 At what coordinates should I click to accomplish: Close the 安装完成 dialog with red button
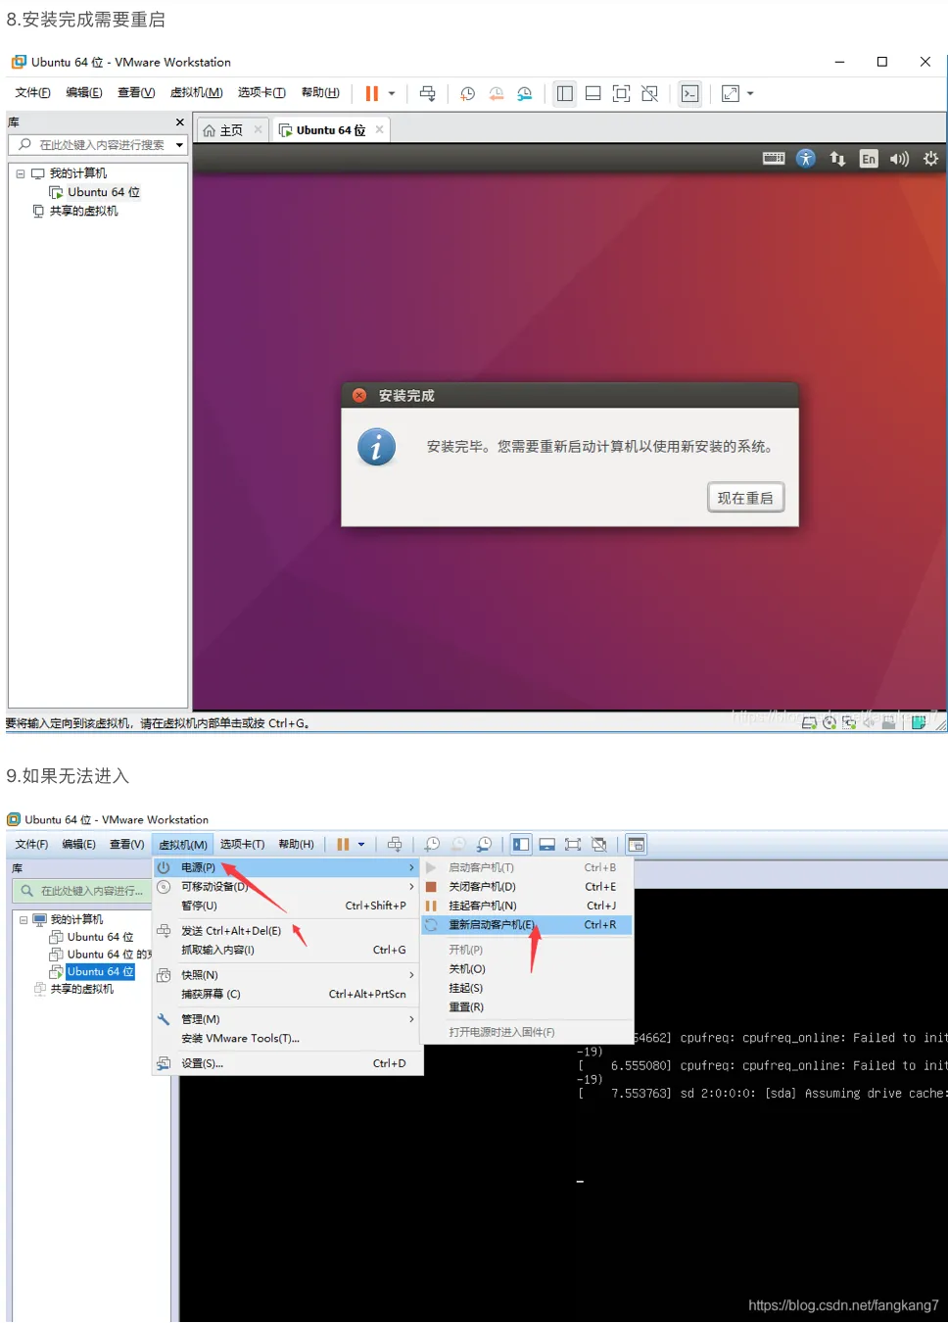point(359,395)
